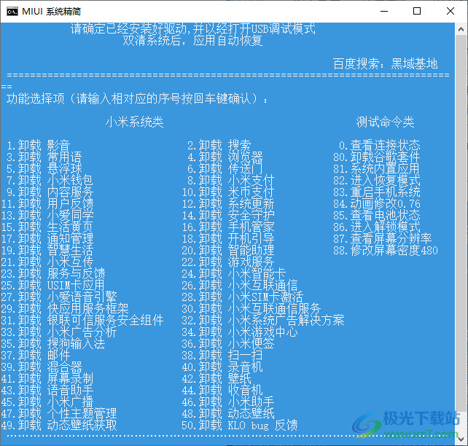468x446 pixels.
Task: Select option 2 卸载 搜索
Action: point(219,146)
